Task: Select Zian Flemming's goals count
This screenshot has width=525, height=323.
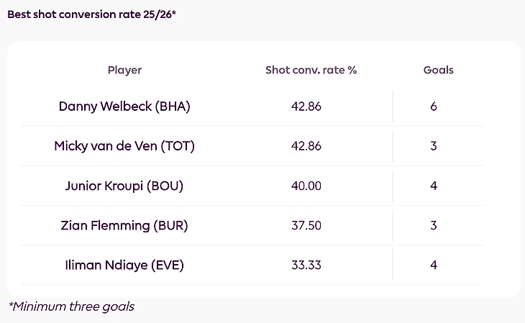Action: click(x=434, y=225)
